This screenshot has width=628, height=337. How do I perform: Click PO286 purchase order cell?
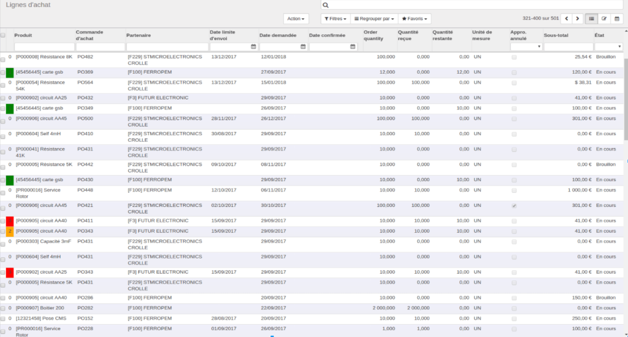(x=85, y=298)
